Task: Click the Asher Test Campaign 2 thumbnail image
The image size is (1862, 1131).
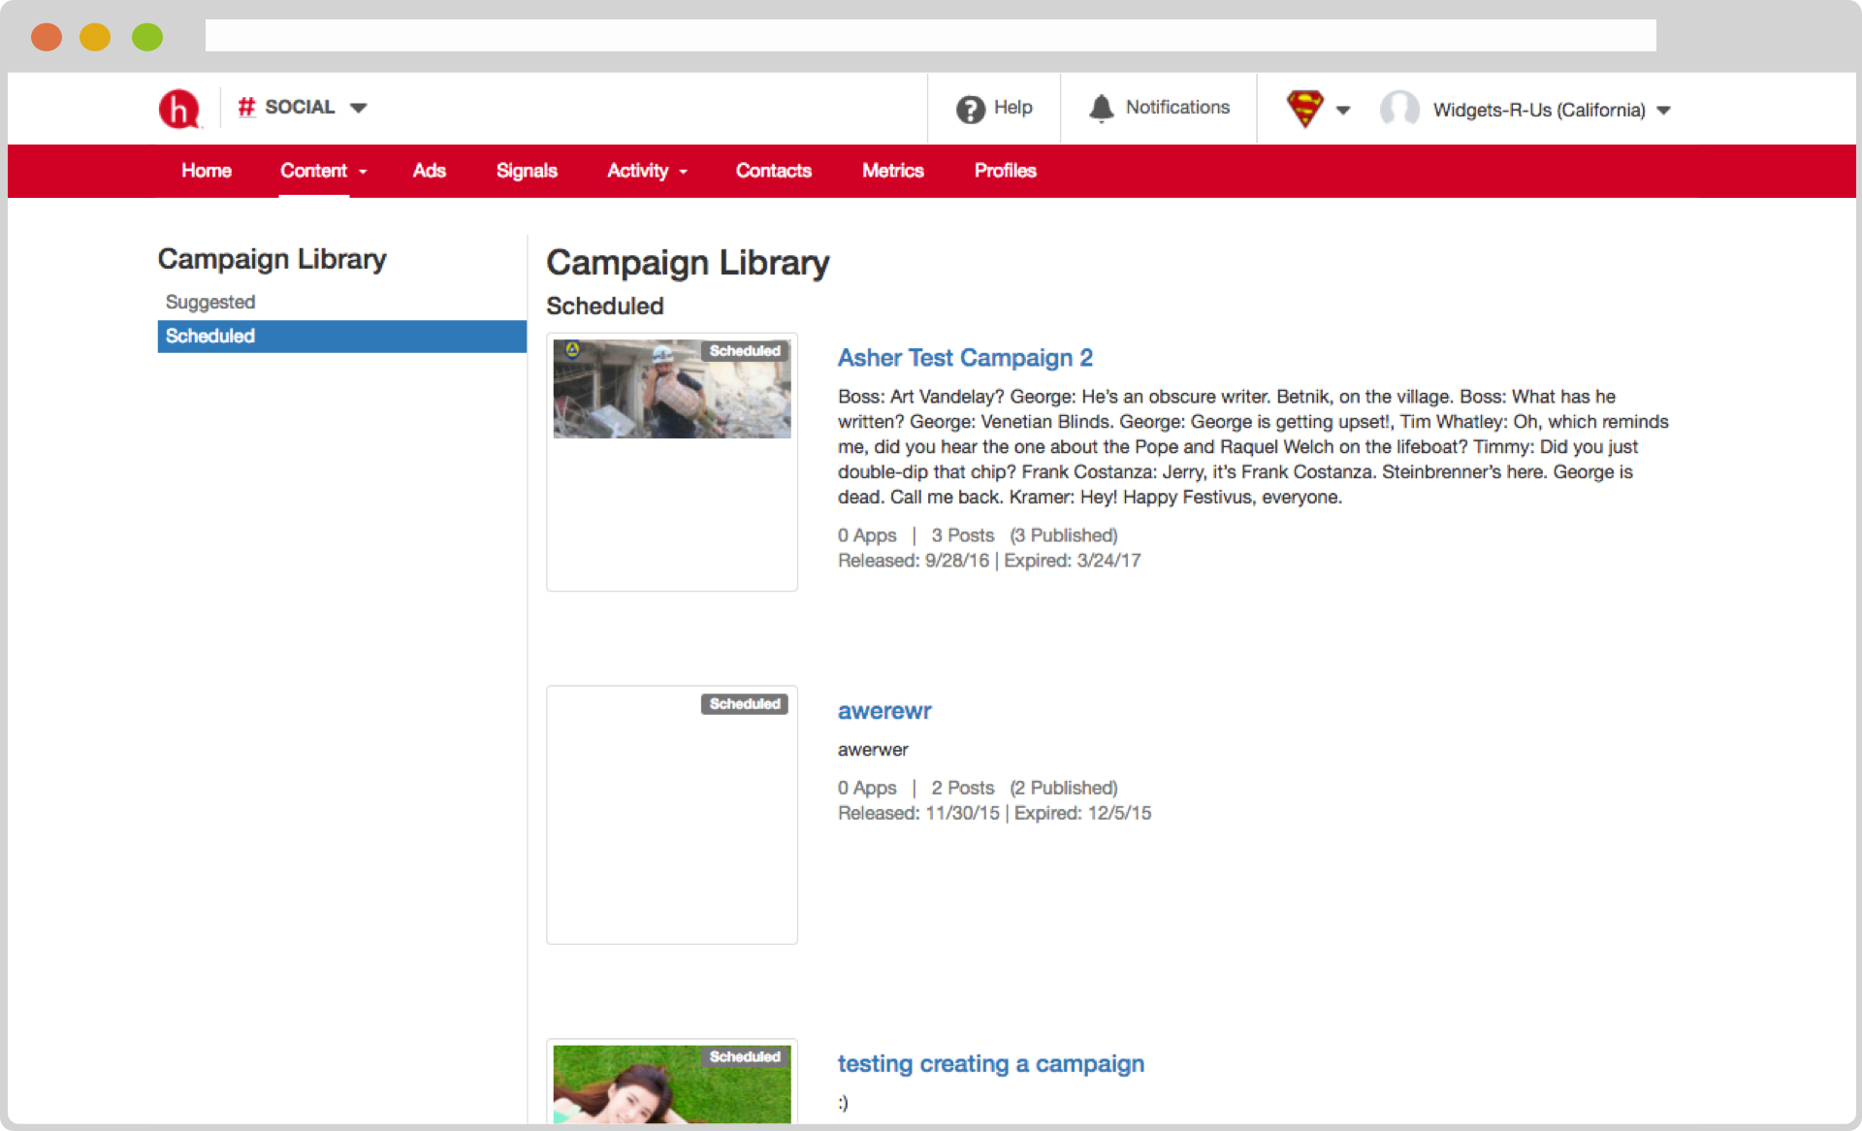Action: (671, 389)
